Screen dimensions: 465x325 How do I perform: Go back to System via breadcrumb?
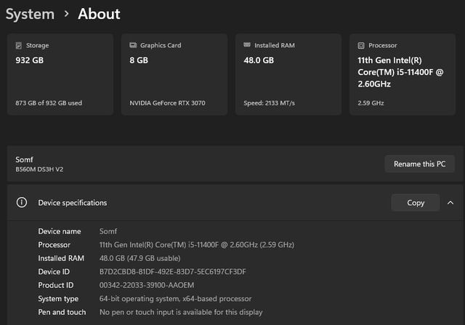tap(29, 14)
